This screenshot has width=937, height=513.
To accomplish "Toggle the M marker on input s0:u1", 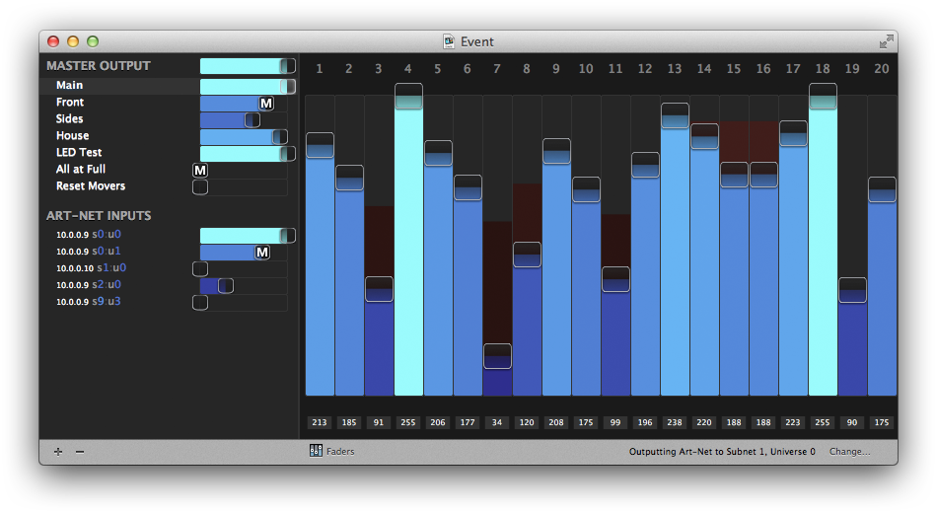I will point(262,253).
